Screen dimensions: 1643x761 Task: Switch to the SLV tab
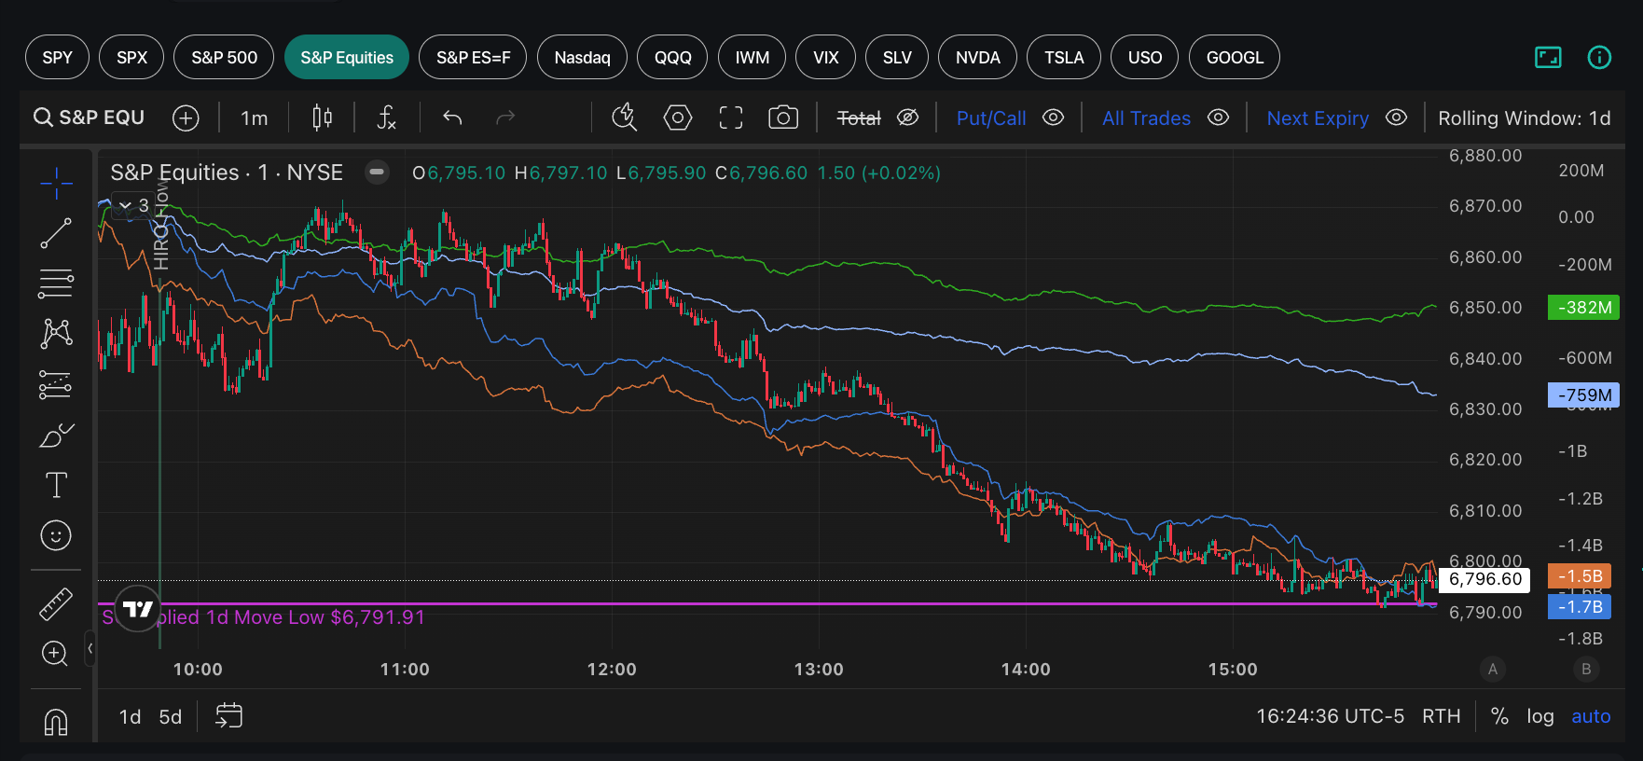click(x=897, y=57)
